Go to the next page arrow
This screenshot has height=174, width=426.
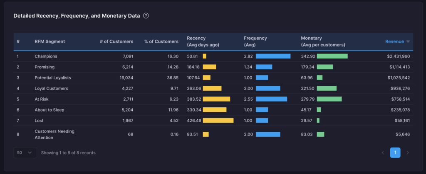(x=408, y=152)
